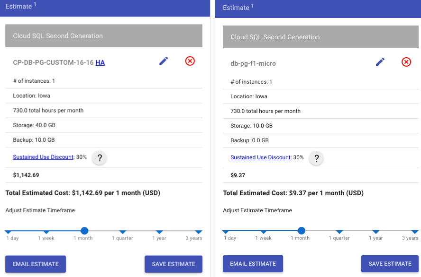This screenshot has height=277, width=421.
Task: Edit the CP-DB-PG-CUSTOM-16-16 instance with pencil icon
Action: [164, 61]
